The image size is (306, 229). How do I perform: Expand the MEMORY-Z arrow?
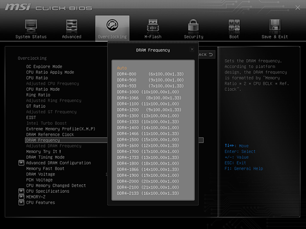tap(21, 197)
